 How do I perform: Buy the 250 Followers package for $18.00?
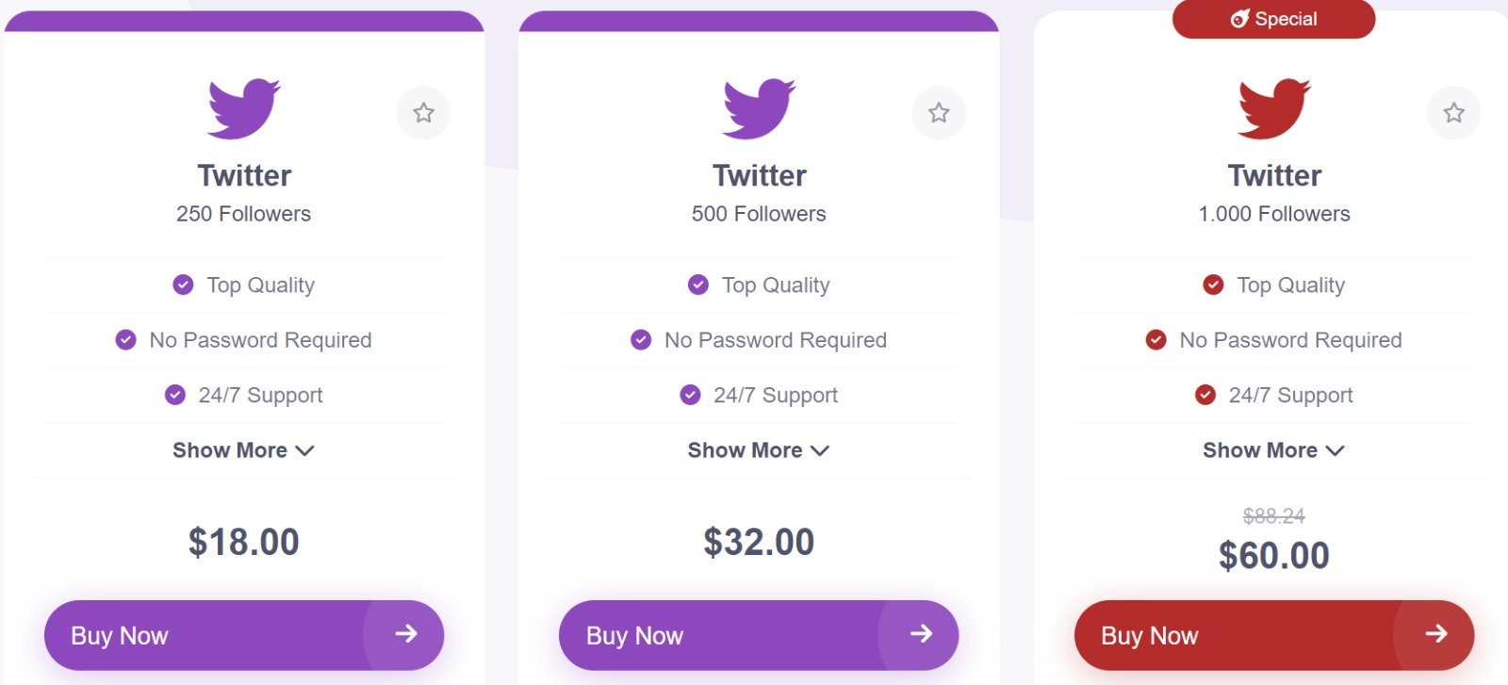coord(244,635)
